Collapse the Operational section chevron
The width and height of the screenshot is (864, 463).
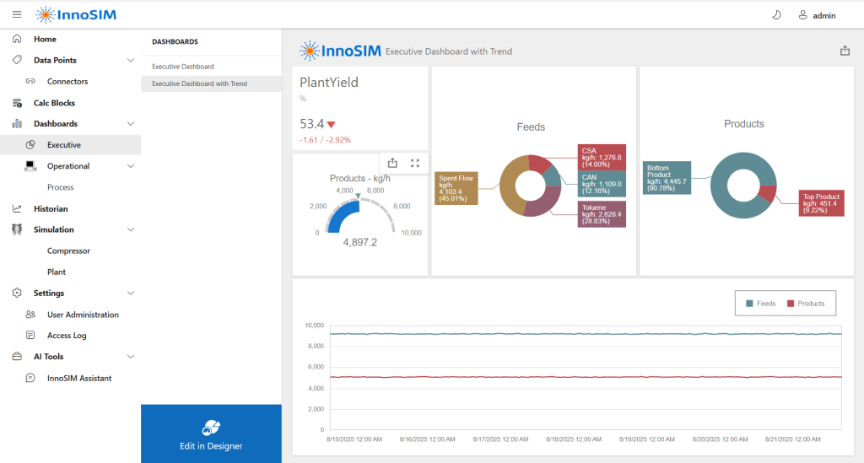coord(131,166)
